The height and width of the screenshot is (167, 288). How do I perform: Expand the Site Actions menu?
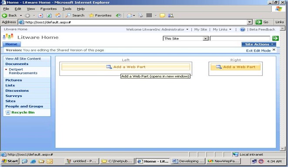click(x=258, y=44)
